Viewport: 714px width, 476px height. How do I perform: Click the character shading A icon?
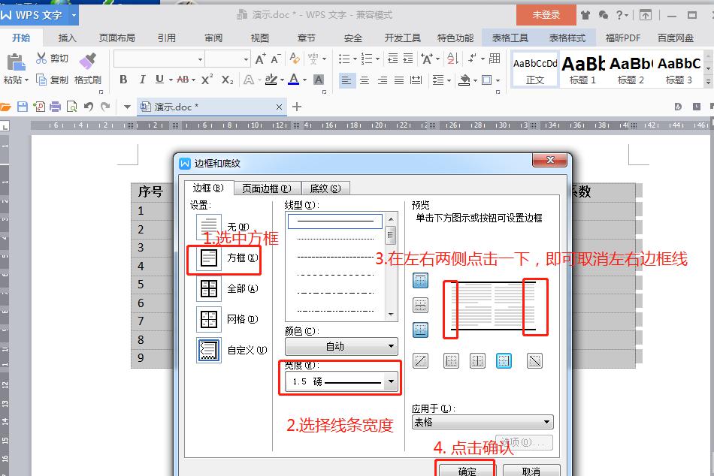[x=319, y=80]
